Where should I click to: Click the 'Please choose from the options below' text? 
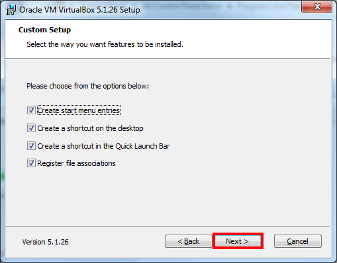click(88, 86)
